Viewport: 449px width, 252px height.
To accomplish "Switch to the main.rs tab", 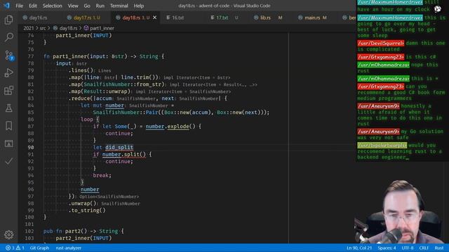I will (312, 17).
